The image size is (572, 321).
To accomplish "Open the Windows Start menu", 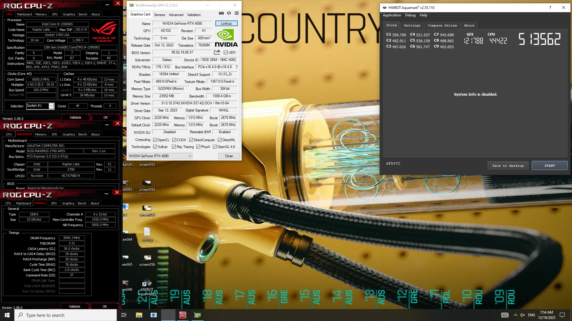I will point(7,315).
